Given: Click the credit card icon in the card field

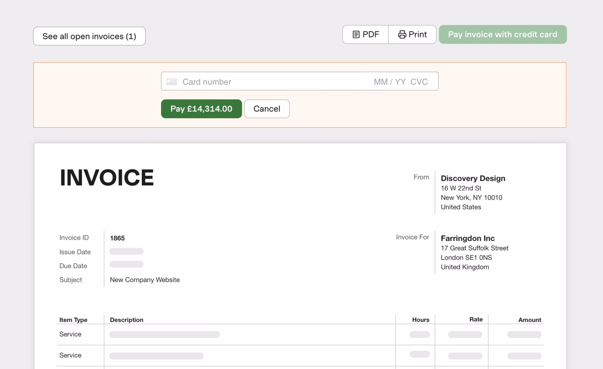Looking at the screenshot, I should (x=172, y=82).
